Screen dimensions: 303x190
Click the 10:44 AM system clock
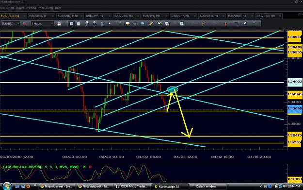pyautogui.click(x=294, y=187)
